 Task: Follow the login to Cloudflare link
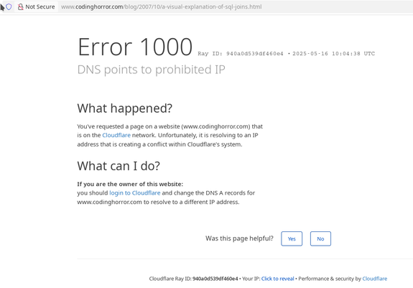click(x=135, y=192)
